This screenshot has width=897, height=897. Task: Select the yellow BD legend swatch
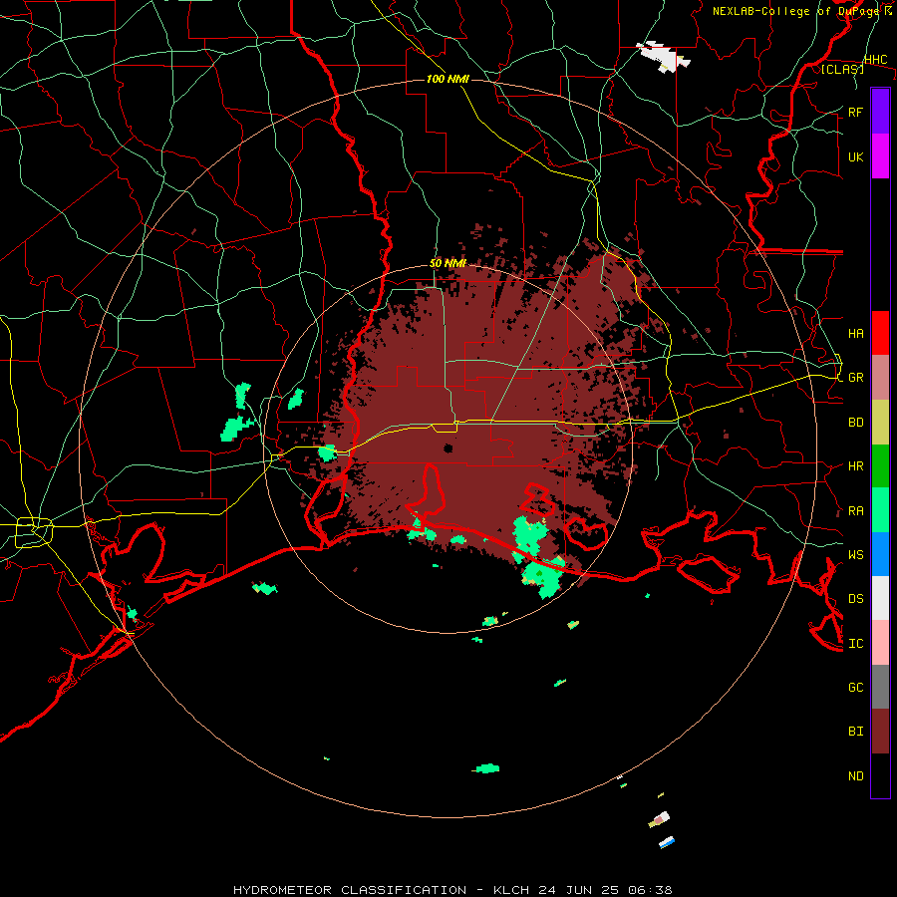point(880,423)
